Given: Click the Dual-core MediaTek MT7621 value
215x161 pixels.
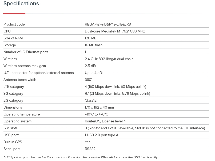Looking at the screenshot, I should click(115, 31).
